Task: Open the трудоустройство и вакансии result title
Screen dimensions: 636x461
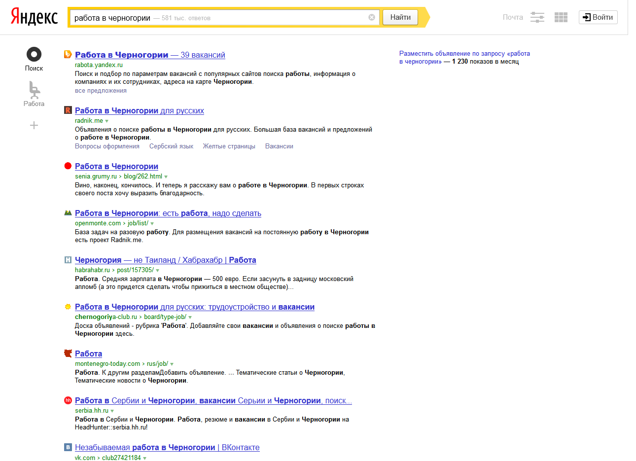Action: (x=195, y=307)
